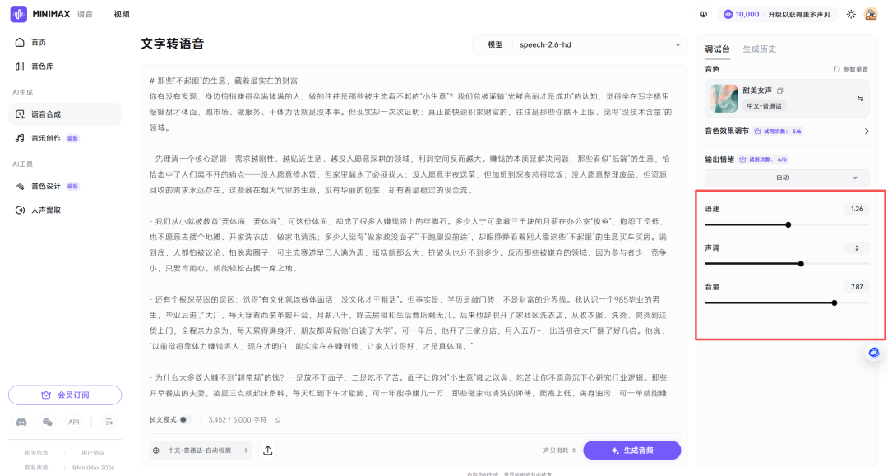Collapse the sidebar with the list-arrow icon

point(109,423)
